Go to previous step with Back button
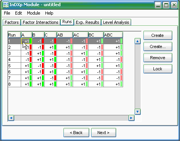The height and width of the screenshot is (141, 180). click(76, 133)
